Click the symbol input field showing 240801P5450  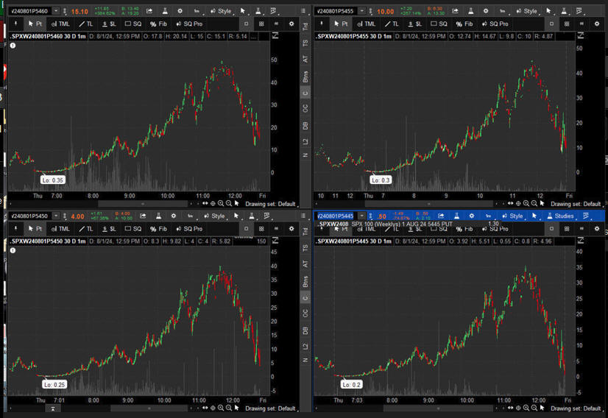[x=29, y=216]
